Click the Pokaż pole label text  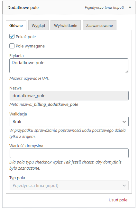point(26,37)
